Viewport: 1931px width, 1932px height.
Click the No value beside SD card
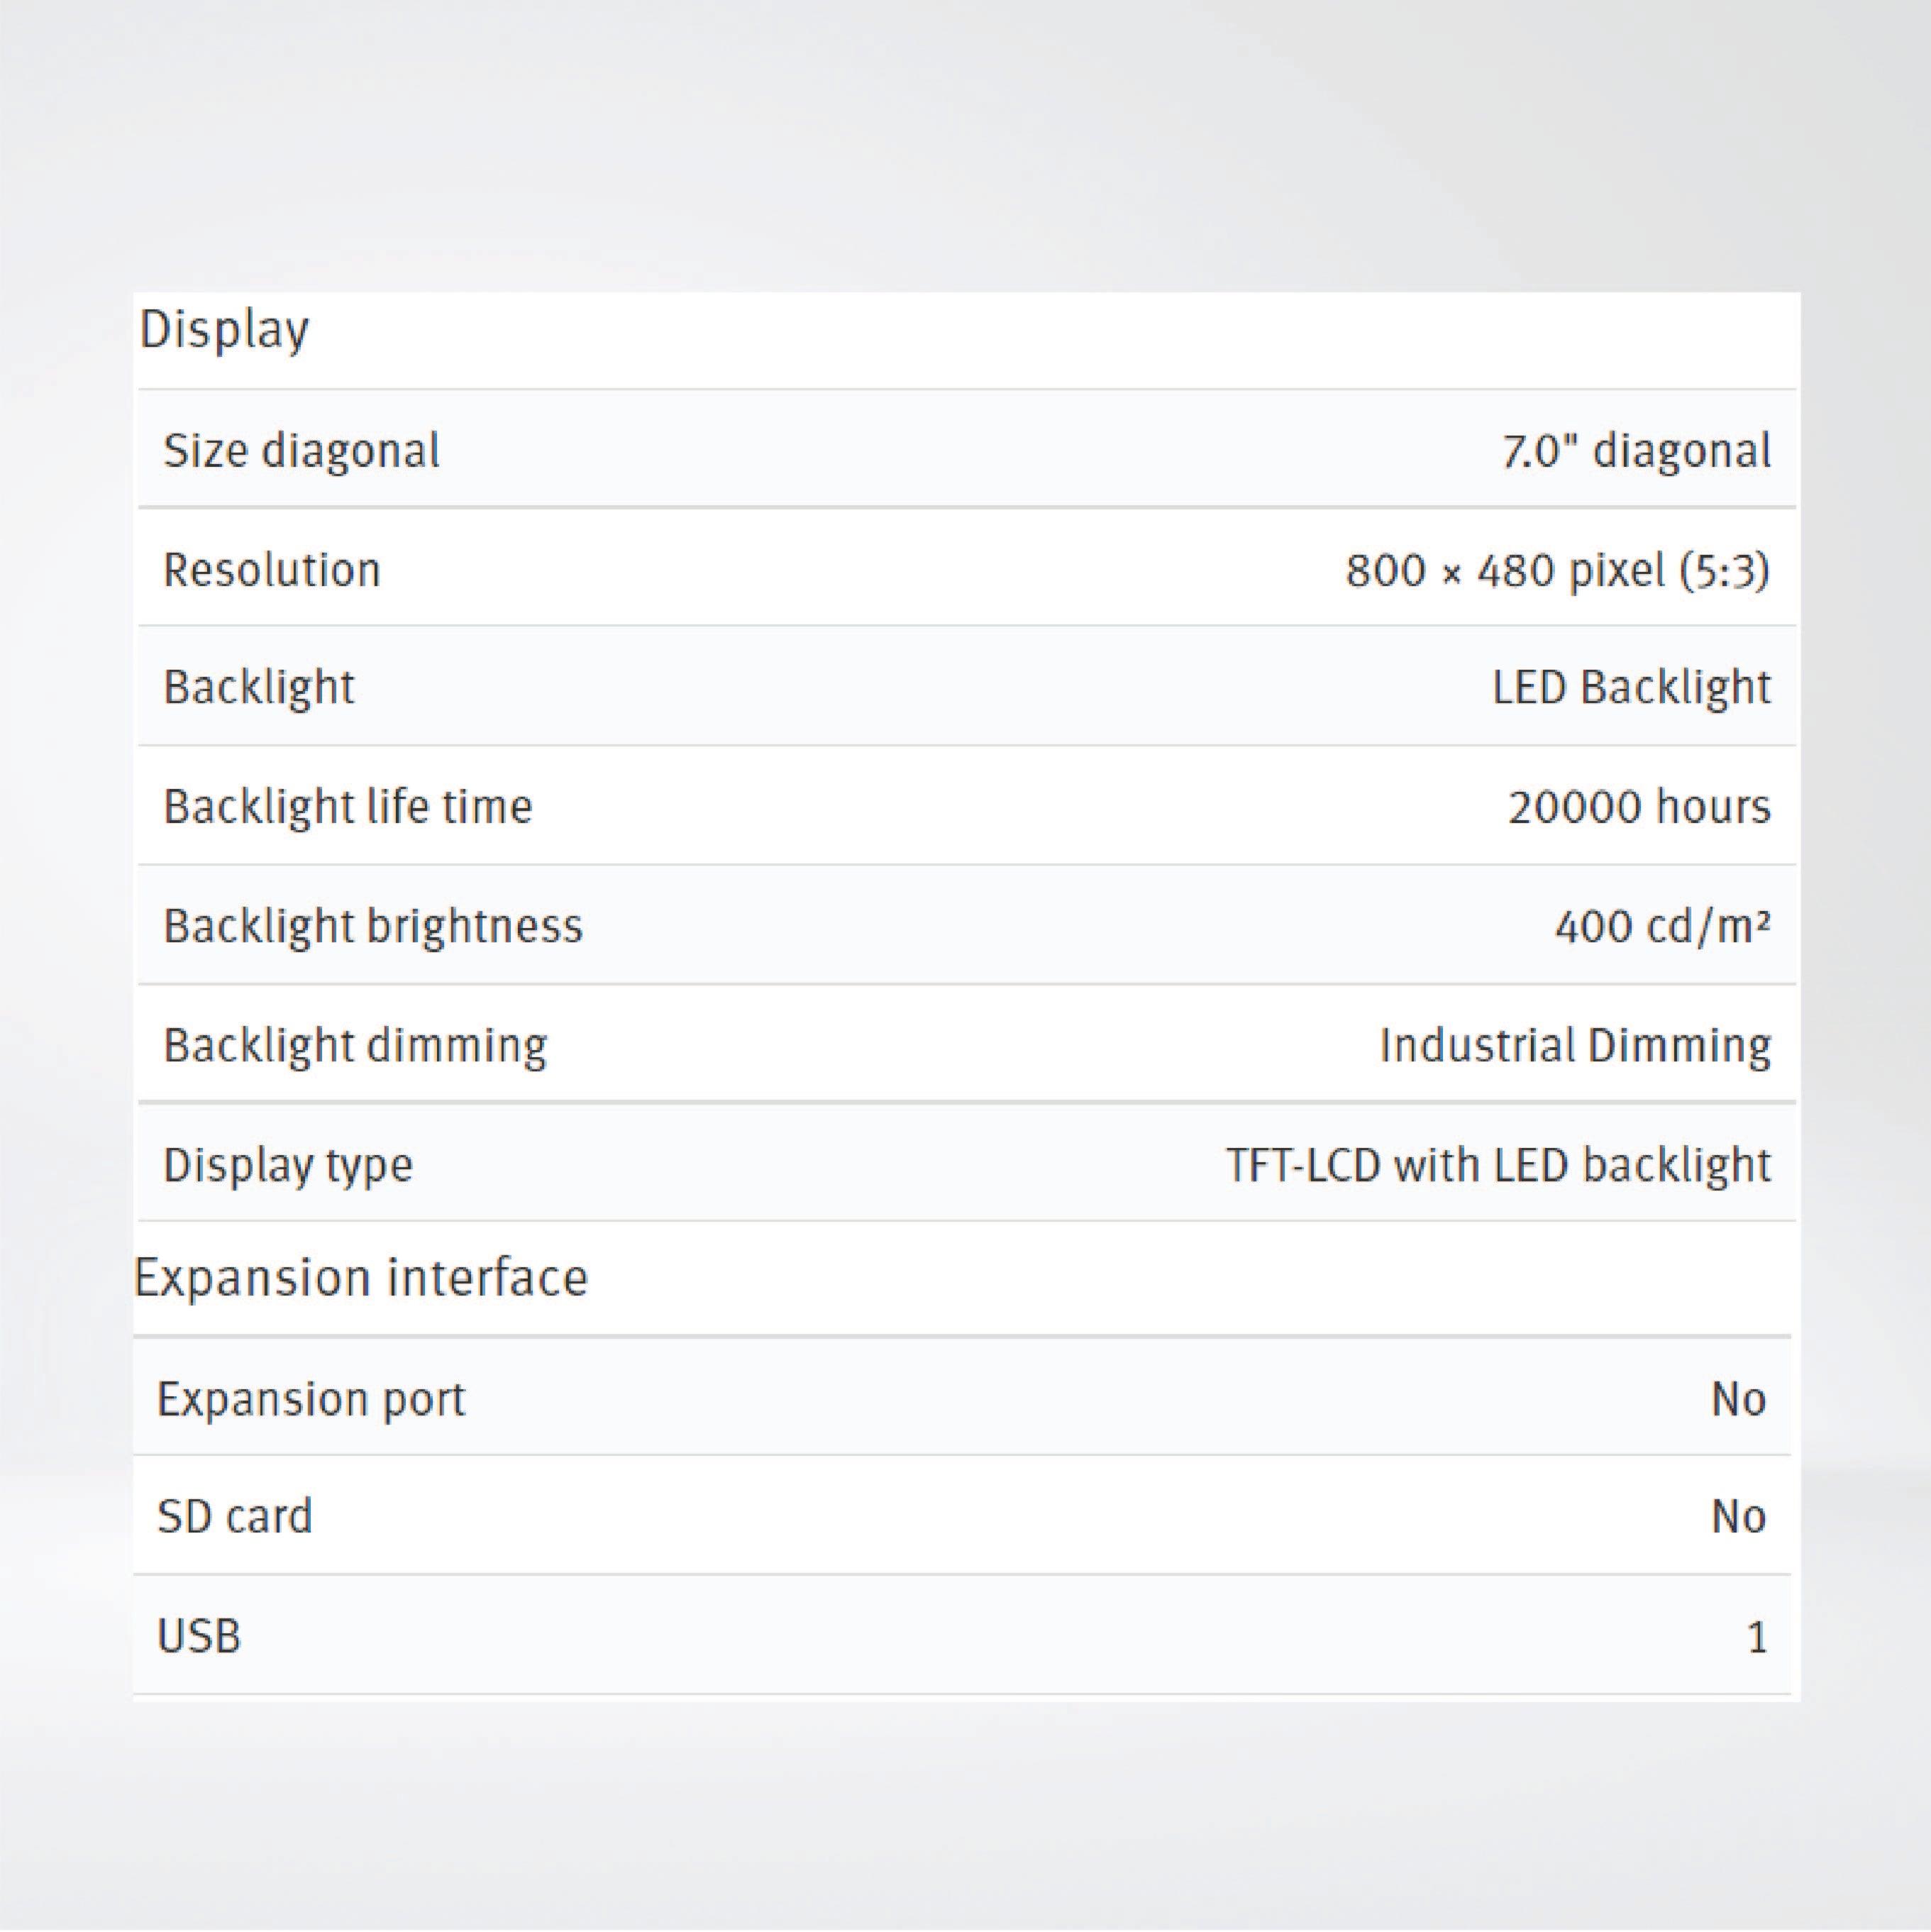click(x=1742, y=1516)
